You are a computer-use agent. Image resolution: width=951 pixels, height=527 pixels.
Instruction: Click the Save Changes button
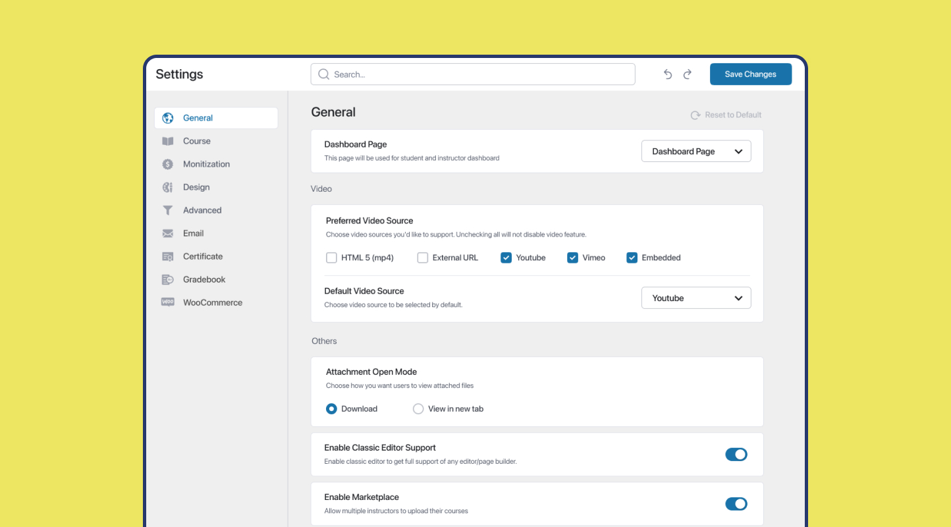[750, 74]
